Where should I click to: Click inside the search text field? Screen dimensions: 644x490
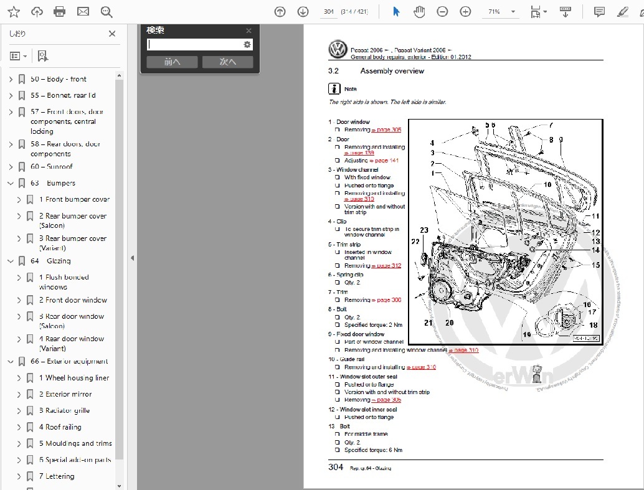pyautogui.click(x=195, y=44)
